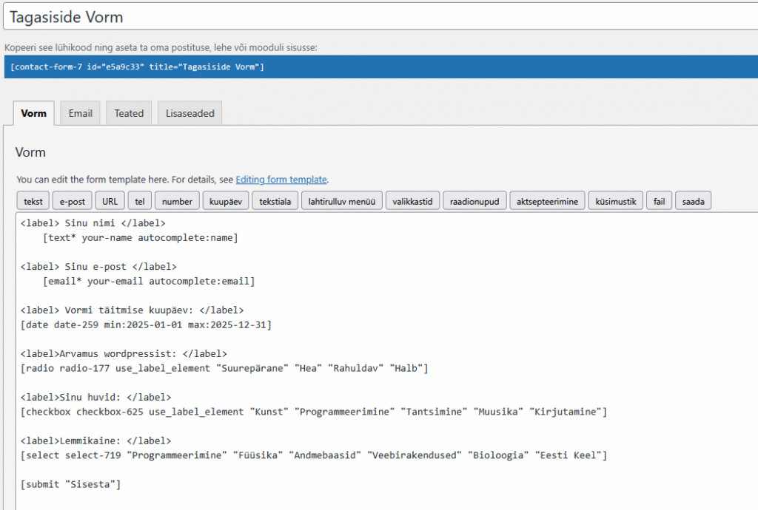
Task: Open the Teated tab
Action: (129, 113)
